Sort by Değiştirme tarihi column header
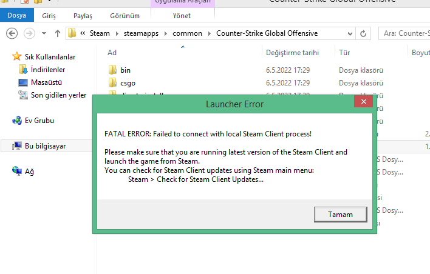Image resolution: width=430 pixels, height=274 pixels. pos(292,53)
